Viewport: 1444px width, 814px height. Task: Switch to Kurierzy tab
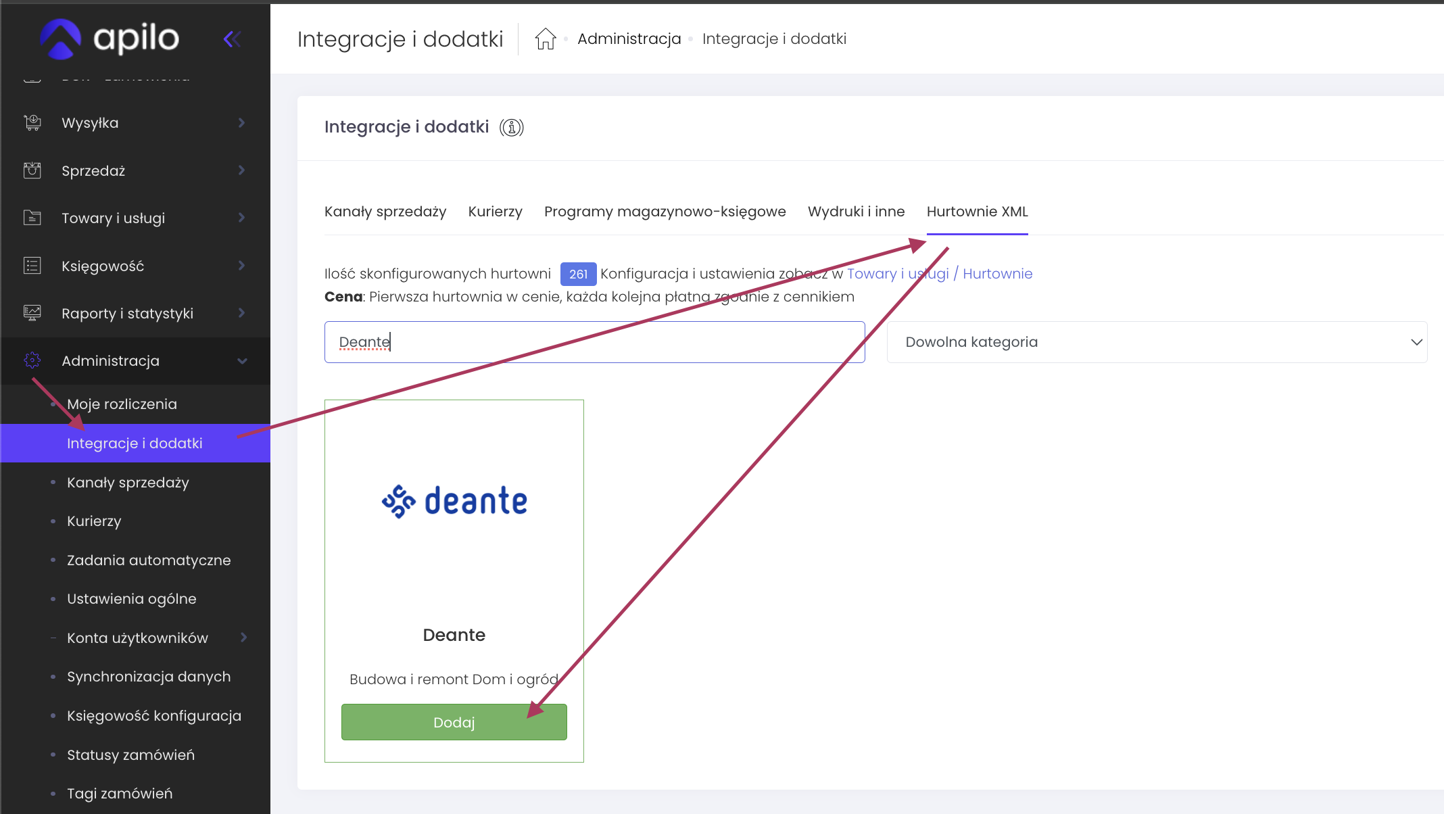(496, 212)
